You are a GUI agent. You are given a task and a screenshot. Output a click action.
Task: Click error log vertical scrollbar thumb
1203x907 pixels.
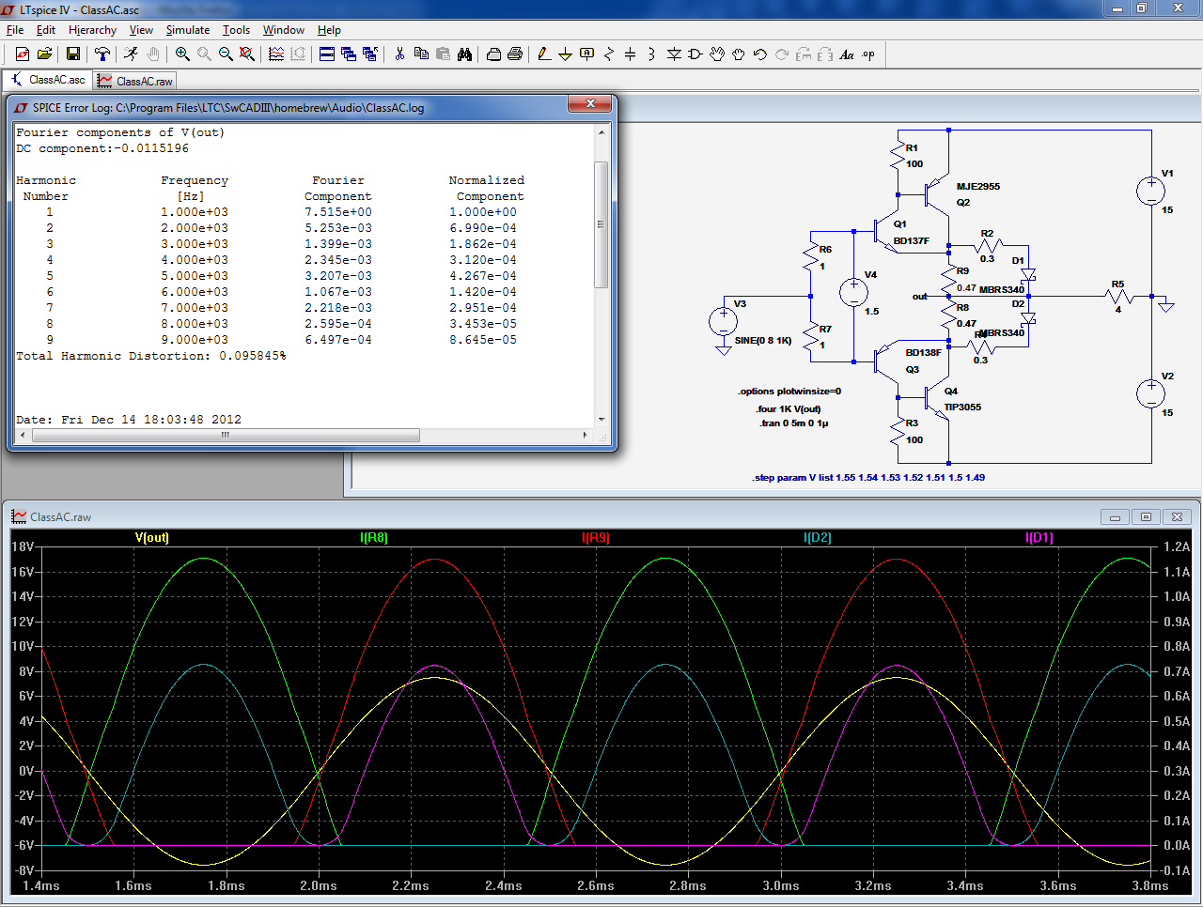[601, 224]
